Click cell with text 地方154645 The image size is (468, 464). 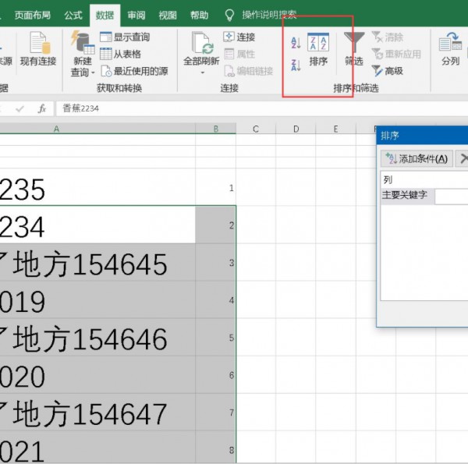tap(97, 262)
